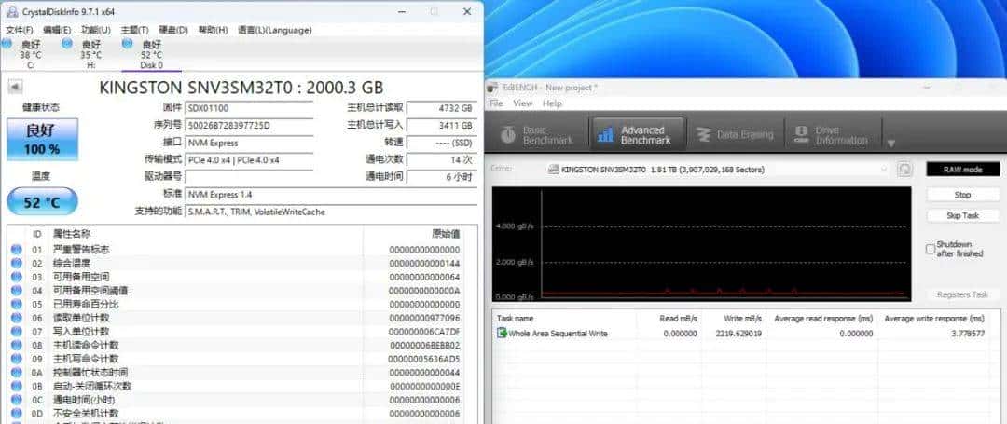Click the CrystalDiskInfo title bar app icon
The width and height of the screenshot is (1007, 424).
point(11,11)
